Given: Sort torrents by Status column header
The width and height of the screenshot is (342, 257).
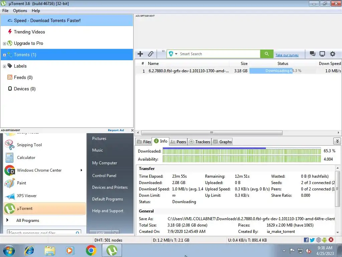Looking at the screenshot, I should click(x=283, y=64).
